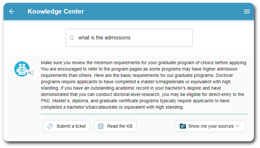Click the back arrow in the header
The image size is (260, 148).
(12, 11)
